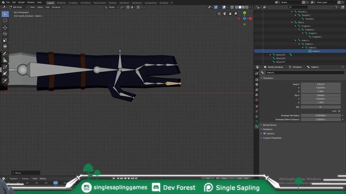This screenshot has height=194, width=346.
Task: Select the Measure tool
Action: pyautogui.click(x=5, y=60)
